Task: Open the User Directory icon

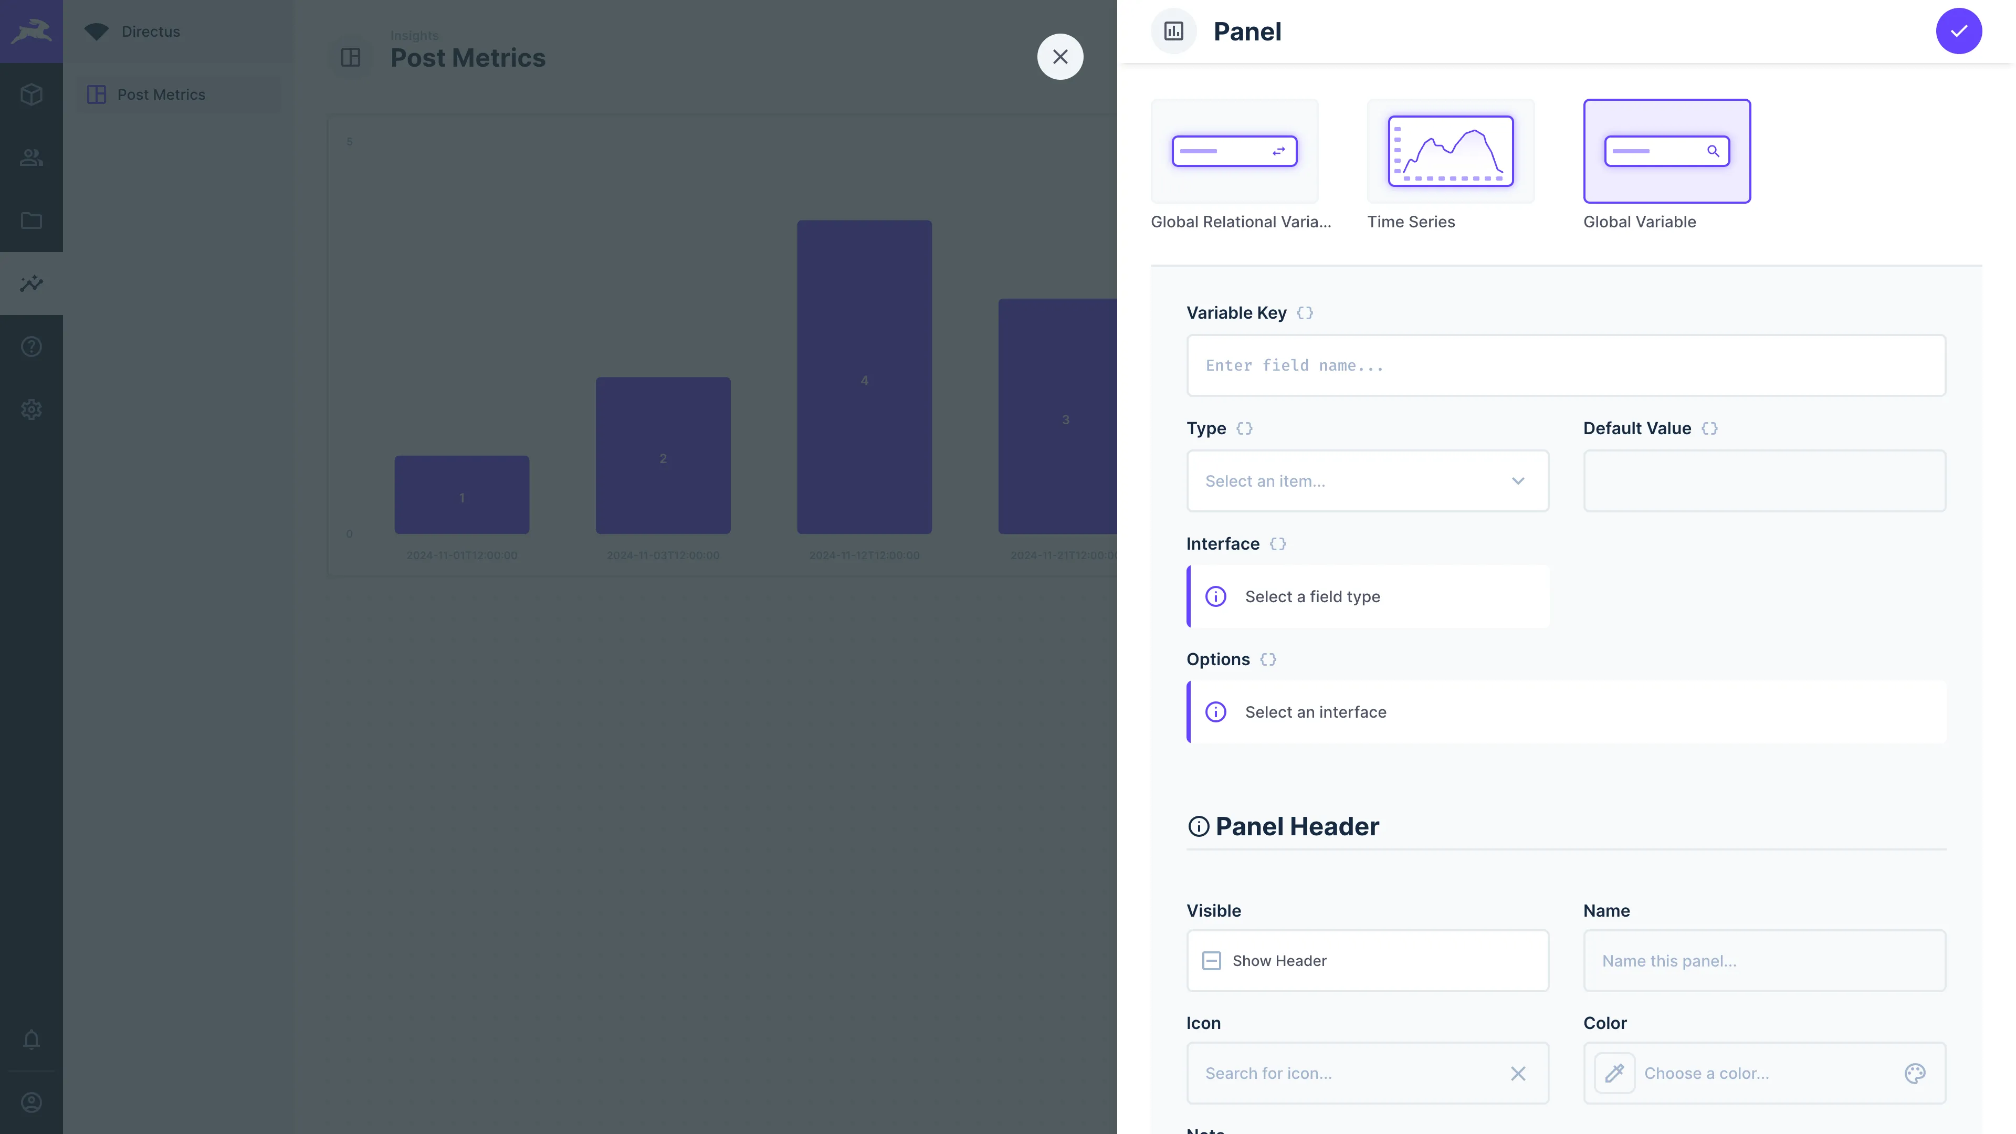Action: click(x=31, y=157)
